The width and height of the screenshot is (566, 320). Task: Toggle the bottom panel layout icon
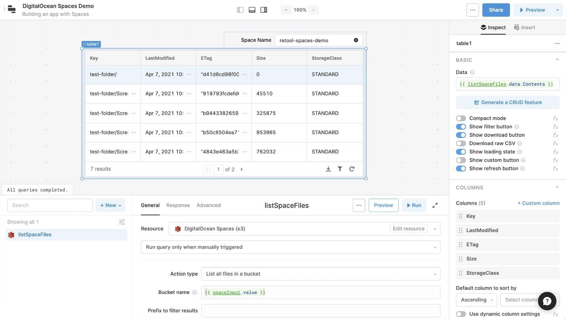coord(252,10)
